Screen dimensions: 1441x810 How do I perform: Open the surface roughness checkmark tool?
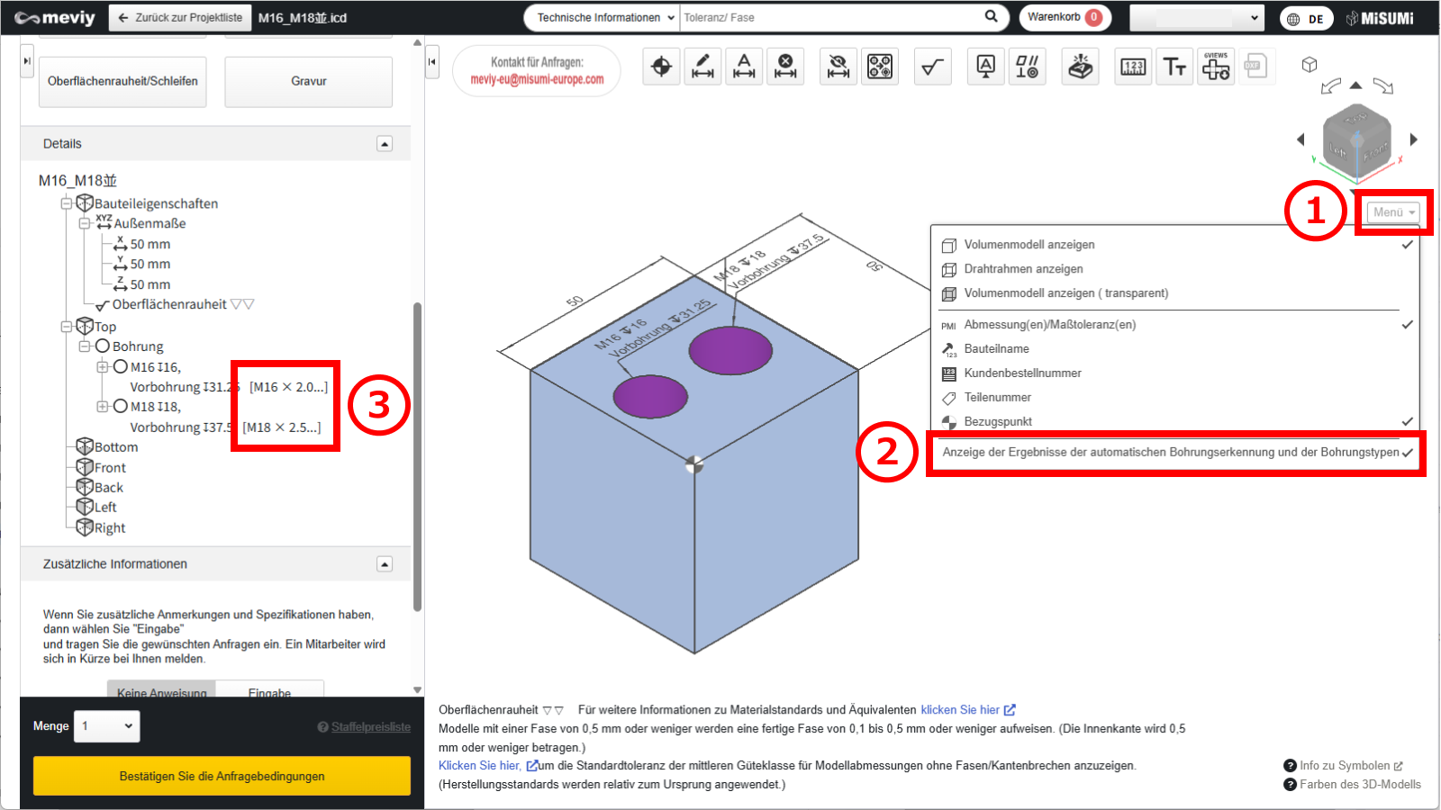933,67
